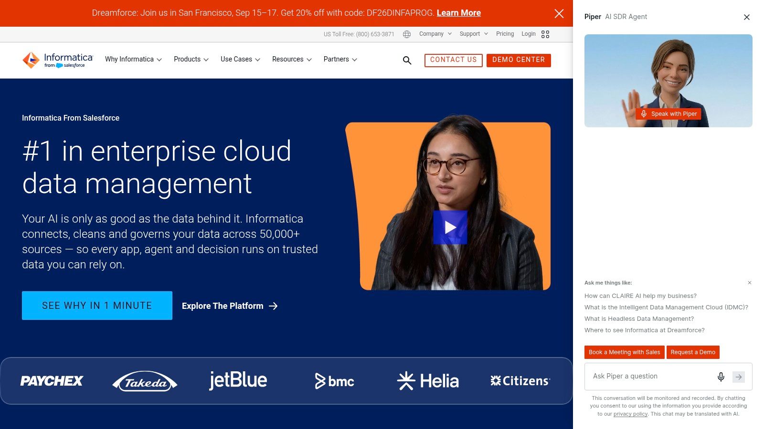Click the search magnifier icon
Screen dimensions: 764x429
[x=407, y=60]
